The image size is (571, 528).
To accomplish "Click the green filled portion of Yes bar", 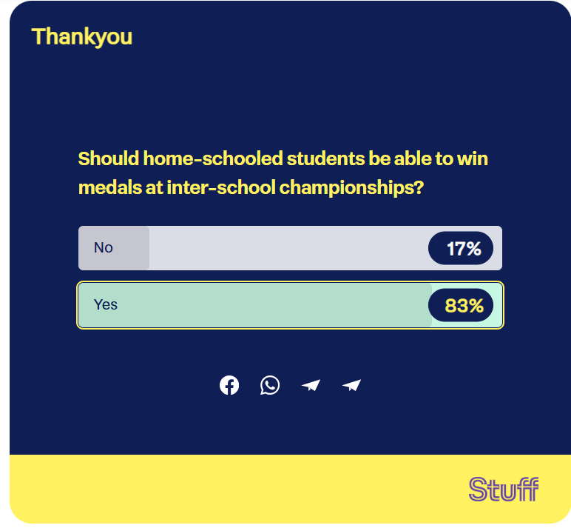I will (x=255, y=305).
